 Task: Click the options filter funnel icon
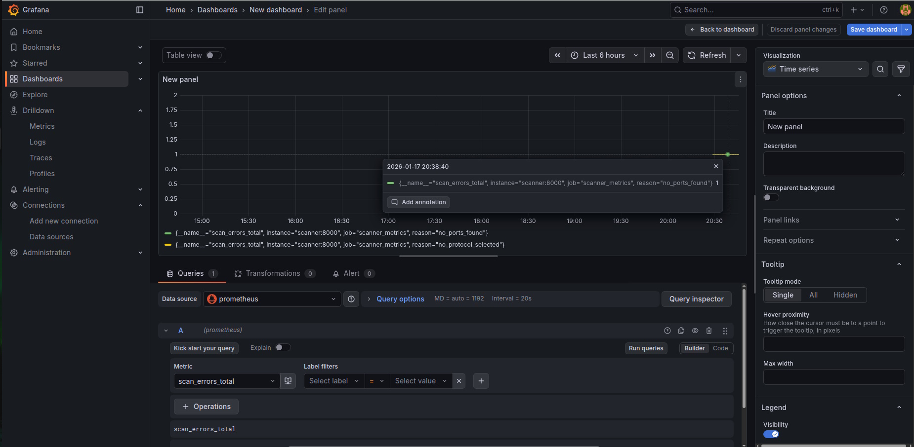coord(901,69)
